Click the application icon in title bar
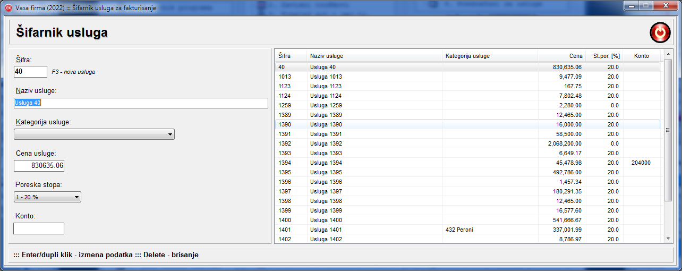Image resolution: width=682 pixels, height=271 pixels. point(8,9)
